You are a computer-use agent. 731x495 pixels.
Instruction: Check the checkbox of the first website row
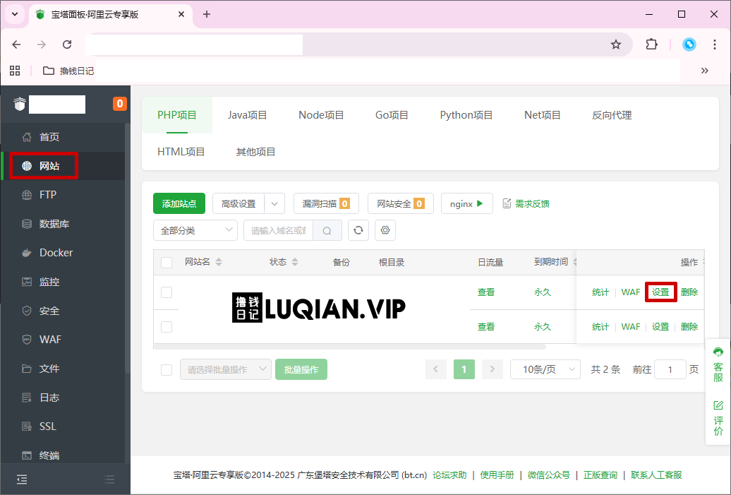(x=167, y=292)
